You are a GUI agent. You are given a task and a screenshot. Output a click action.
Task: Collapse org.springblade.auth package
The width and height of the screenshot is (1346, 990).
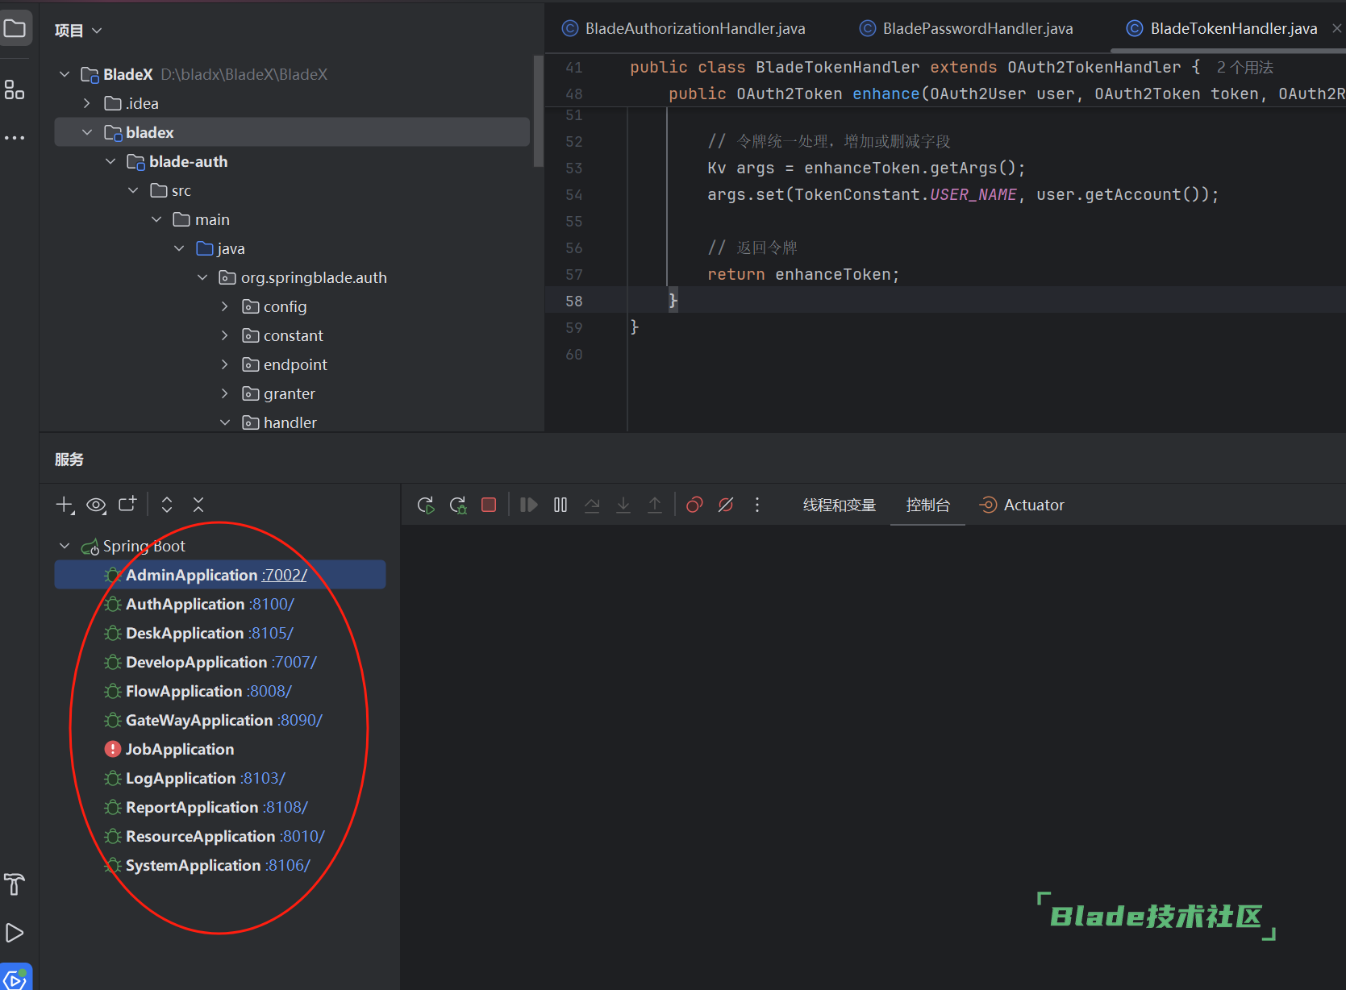point(202,277)
